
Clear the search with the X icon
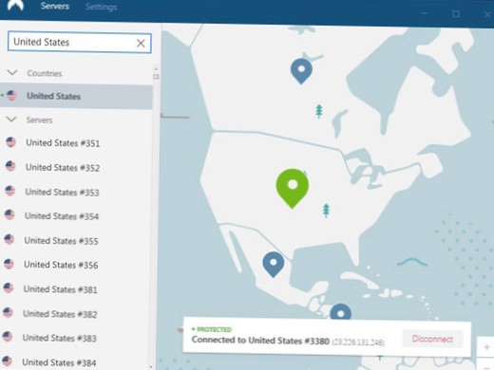141,43
